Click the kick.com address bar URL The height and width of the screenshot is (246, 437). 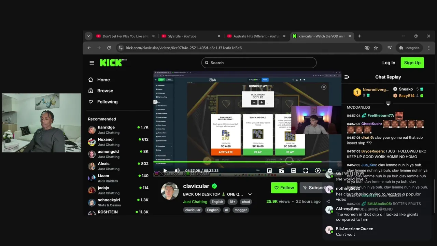[x=184, y=48]
